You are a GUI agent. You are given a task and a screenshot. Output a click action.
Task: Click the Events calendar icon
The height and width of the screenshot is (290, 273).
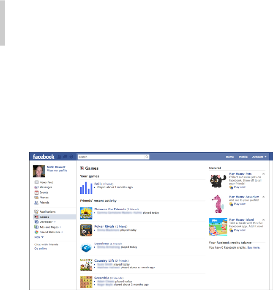point(36,192)
